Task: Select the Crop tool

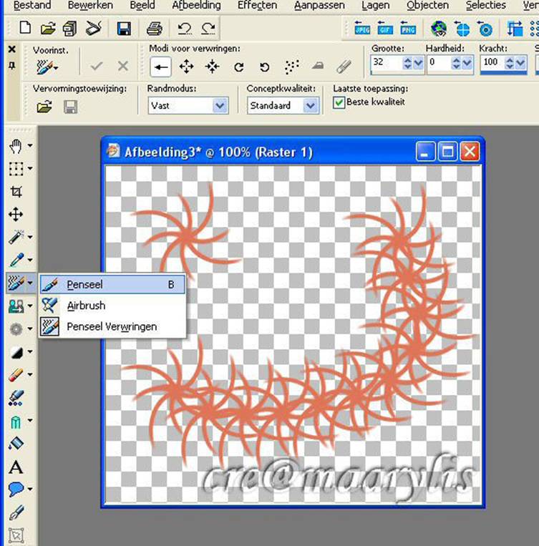Action: point(16,192)
